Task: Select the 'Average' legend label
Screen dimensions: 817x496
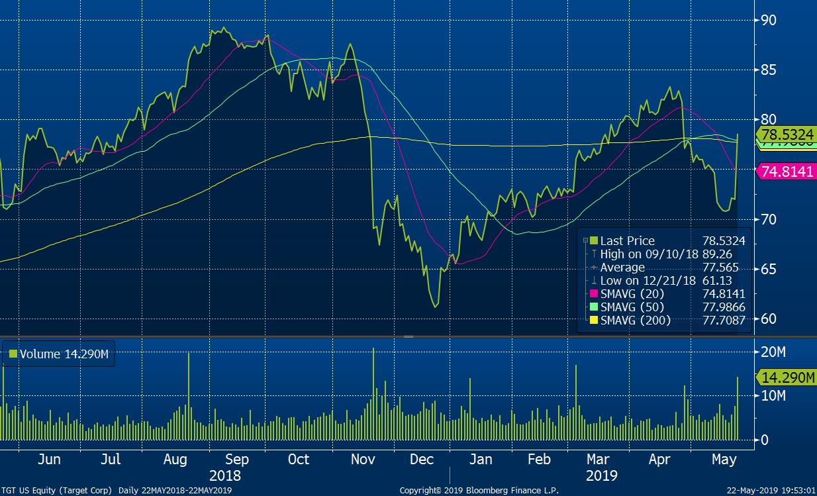Action: click(x=622, y=268)
